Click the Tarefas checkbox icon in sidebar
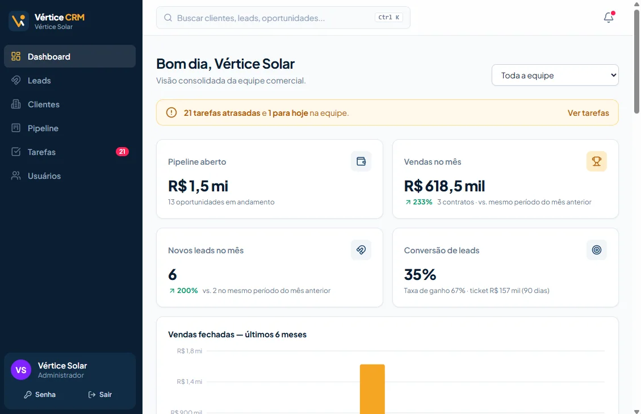641x414 pixels. 16,152
